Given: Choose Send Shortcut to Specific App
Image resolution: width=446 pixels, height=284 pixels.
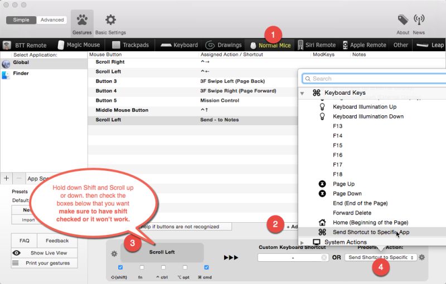Looking at the screenshot, I should coord(372,232).
